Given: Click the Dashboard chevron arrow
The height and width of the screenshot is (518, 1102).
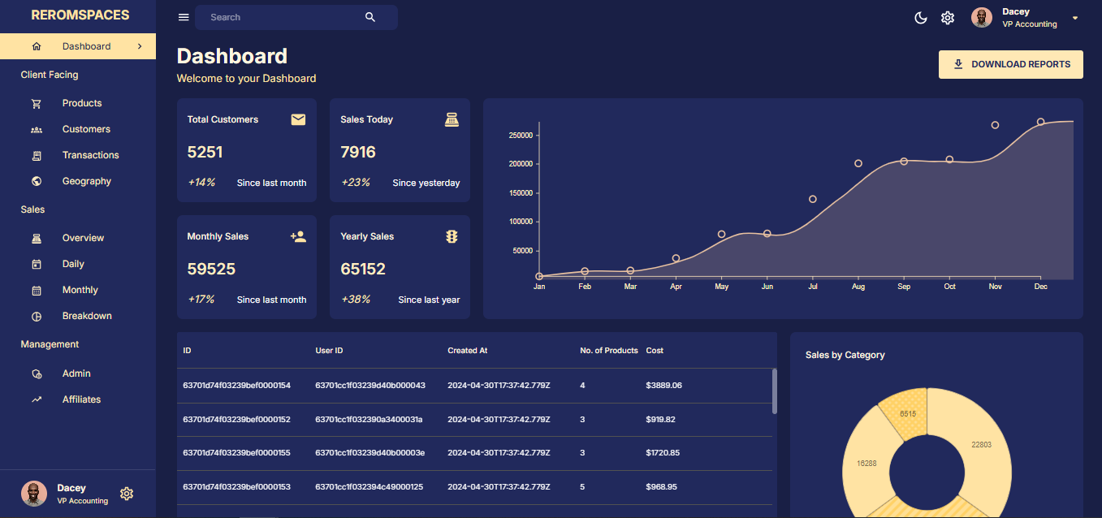Looking at the screenshot, I should (x=140, y=46).
